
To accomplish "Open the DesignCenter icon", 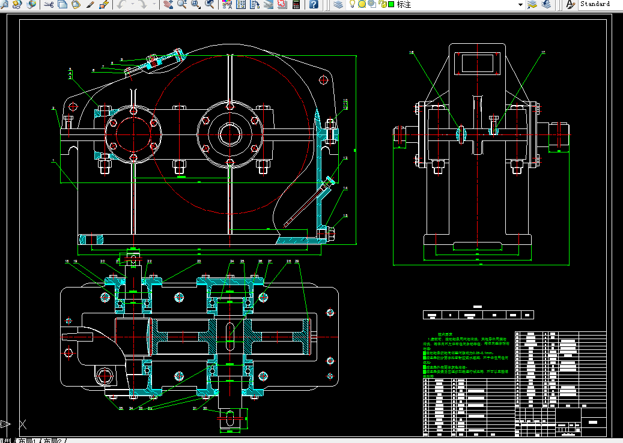I will point(241,4).
